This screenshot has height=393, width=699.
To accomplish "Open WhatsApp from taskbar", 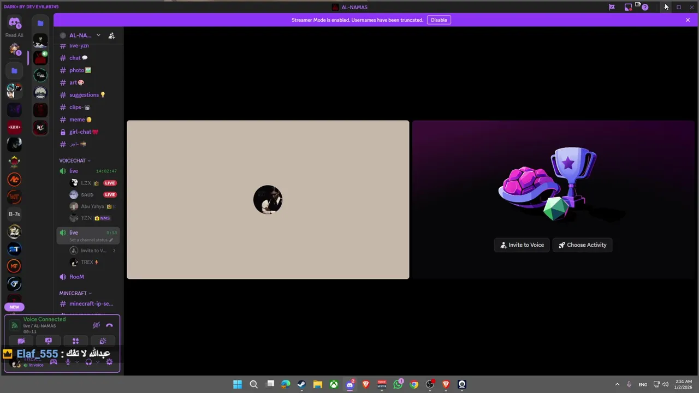I will coord(398,384).
